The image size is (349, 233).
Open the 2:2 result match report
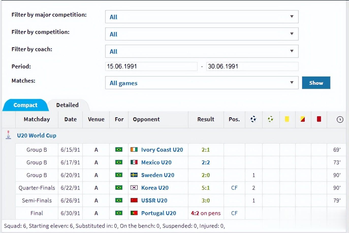(x=206, y=162)
